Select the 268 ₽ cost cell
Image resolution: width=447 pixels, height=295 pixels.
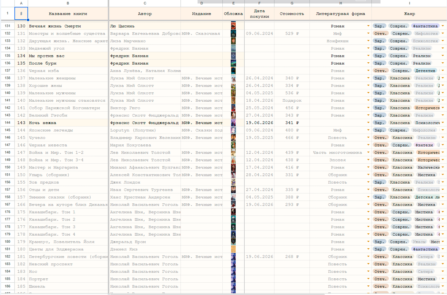point(292,257)
